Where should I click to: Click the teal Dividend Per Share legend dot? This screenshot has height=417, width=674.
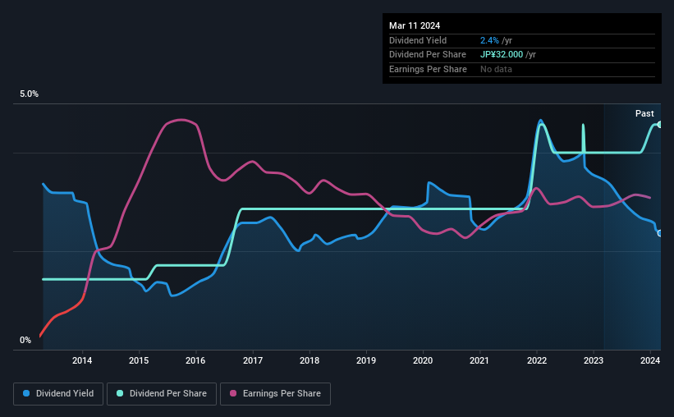coord(120,394)
